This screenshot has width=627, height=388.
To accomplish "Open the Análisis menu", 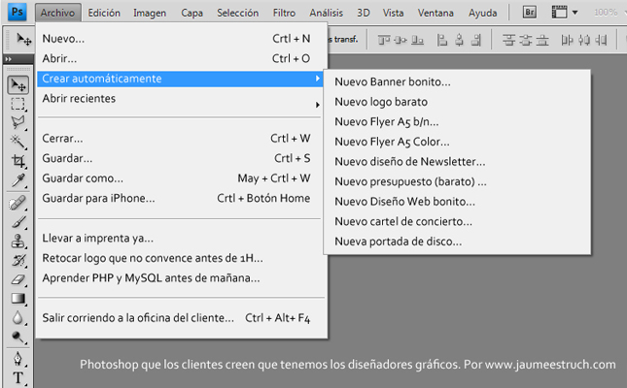I will [327, 13].
